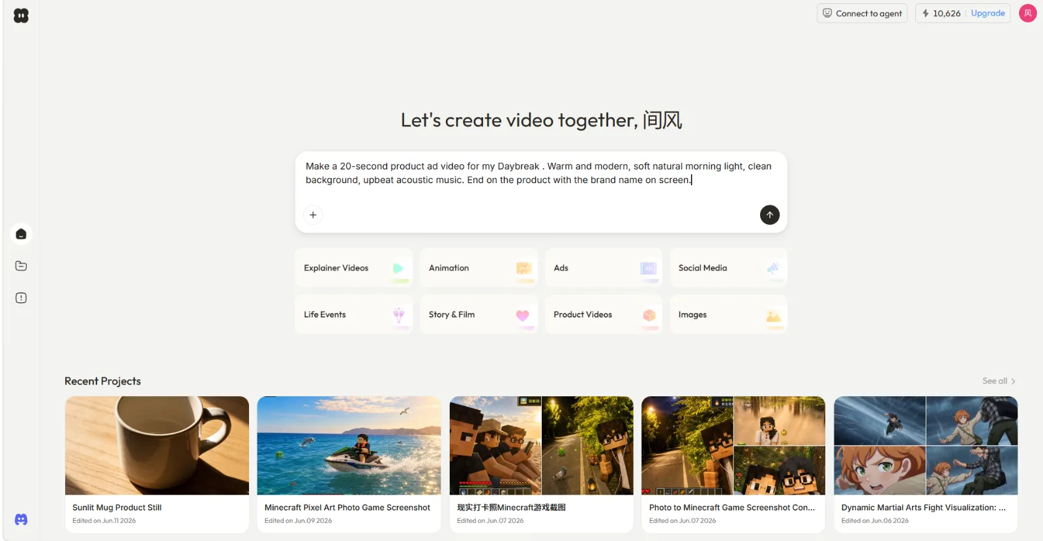Click the app logo at top left
This screenshot has height=541, width=1043.
point(21,16)
